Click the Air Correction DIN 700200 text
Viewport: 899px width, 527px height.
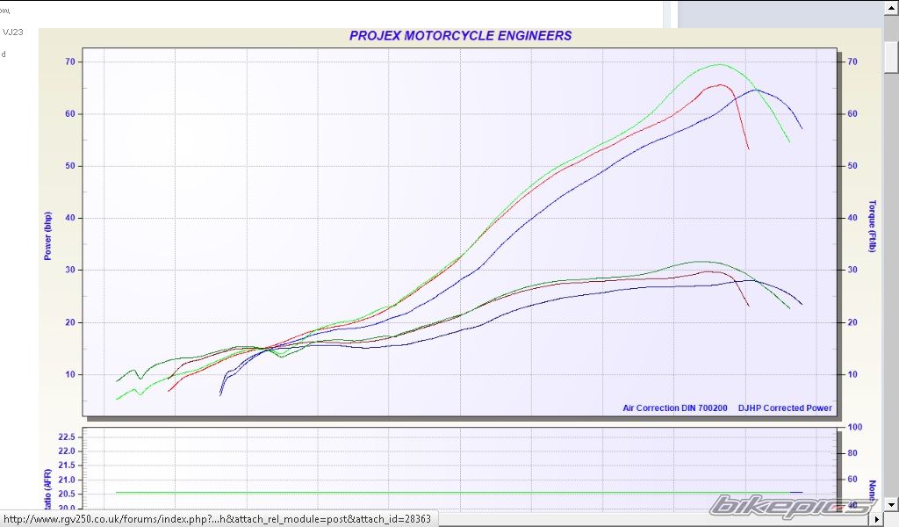[x=674, y=408]
